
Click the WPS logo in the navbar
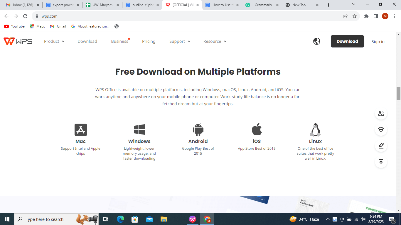(18, 41)
